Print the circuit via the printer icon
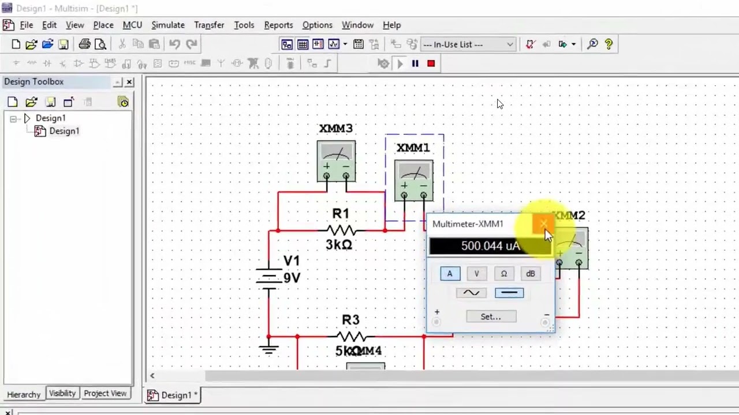This screenshot has height=415, width=739. click(85, 44)
